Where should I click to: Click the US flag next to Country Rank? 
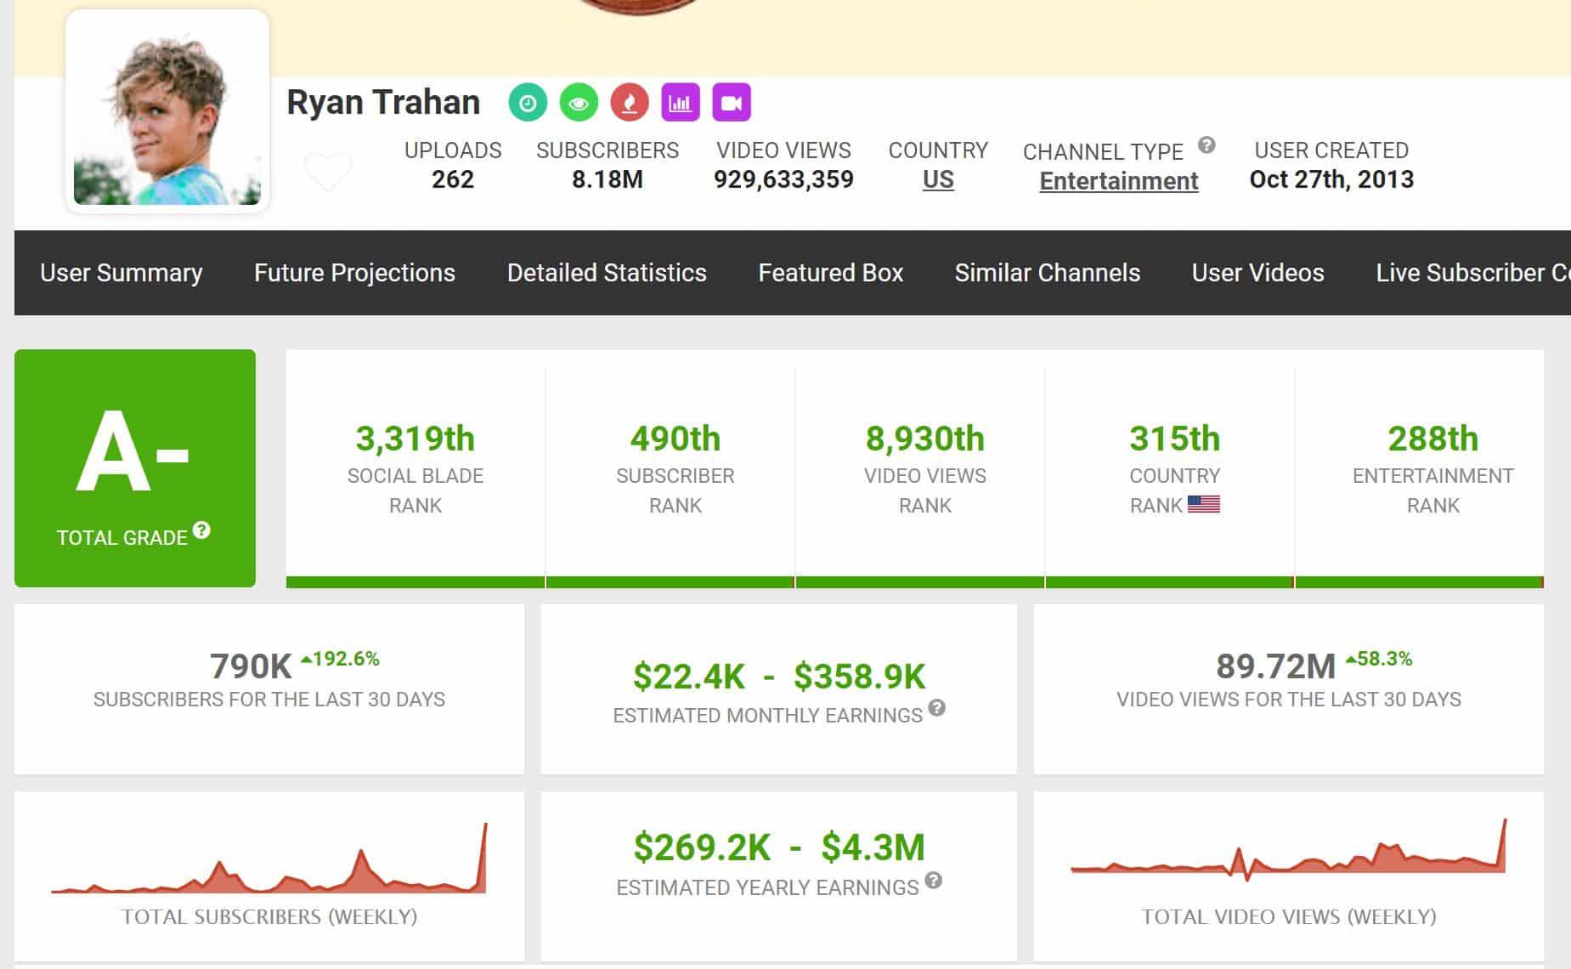[x=1204, y=504]
